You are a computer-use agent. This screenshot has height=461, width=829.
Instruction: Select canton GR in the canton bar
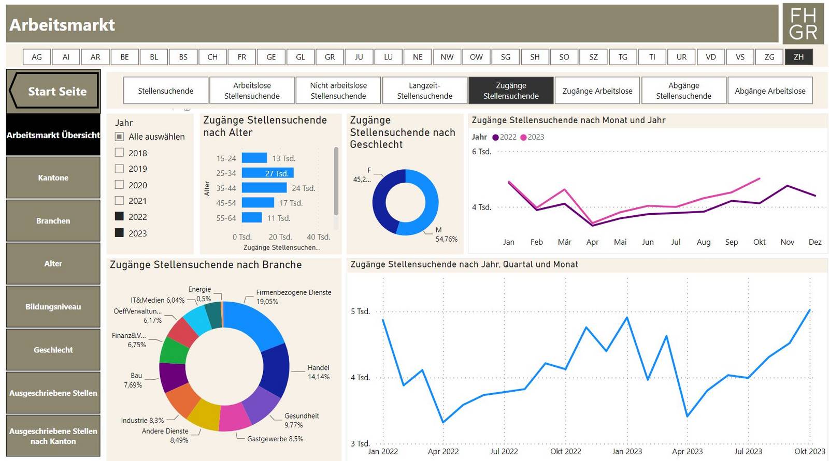click(x=330, y=57)
